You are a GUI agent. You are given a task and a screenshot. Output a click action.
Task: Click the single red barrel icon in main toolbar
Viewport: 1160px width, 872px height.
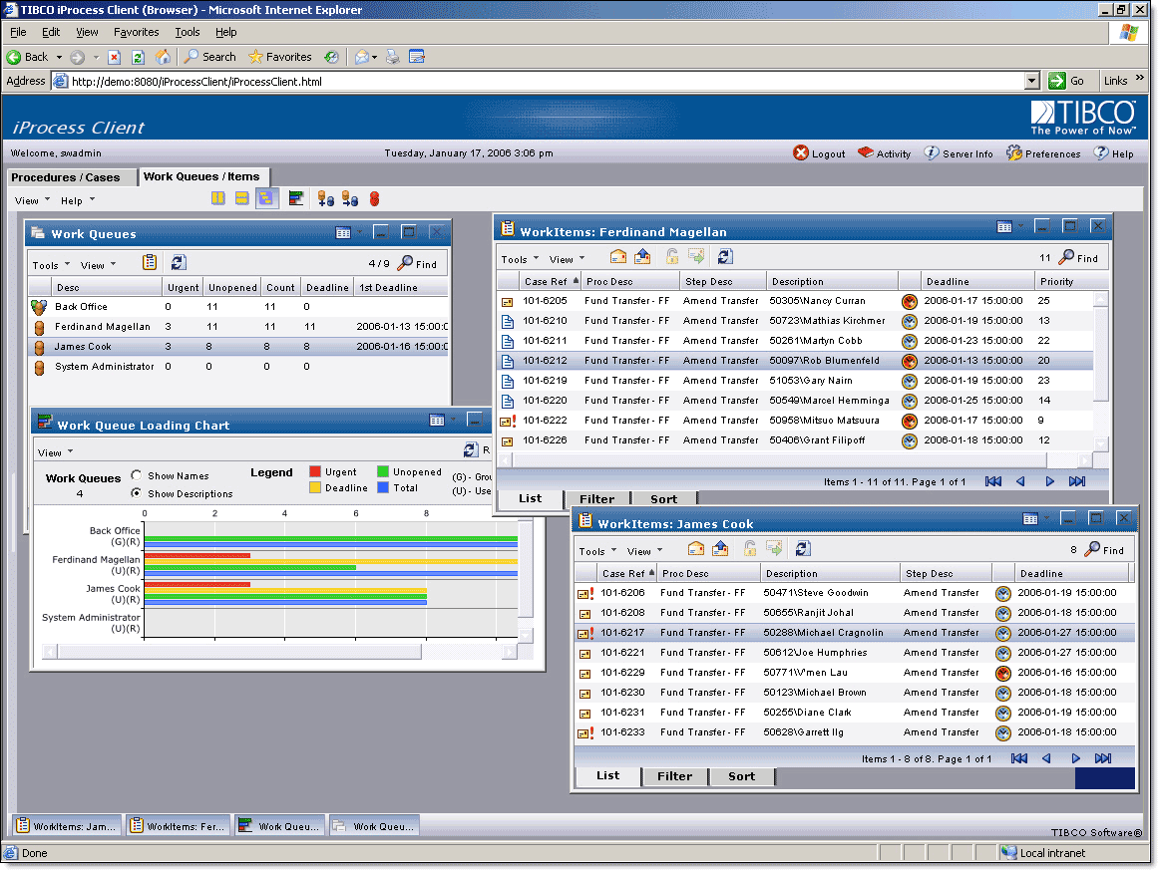(374, 198)
